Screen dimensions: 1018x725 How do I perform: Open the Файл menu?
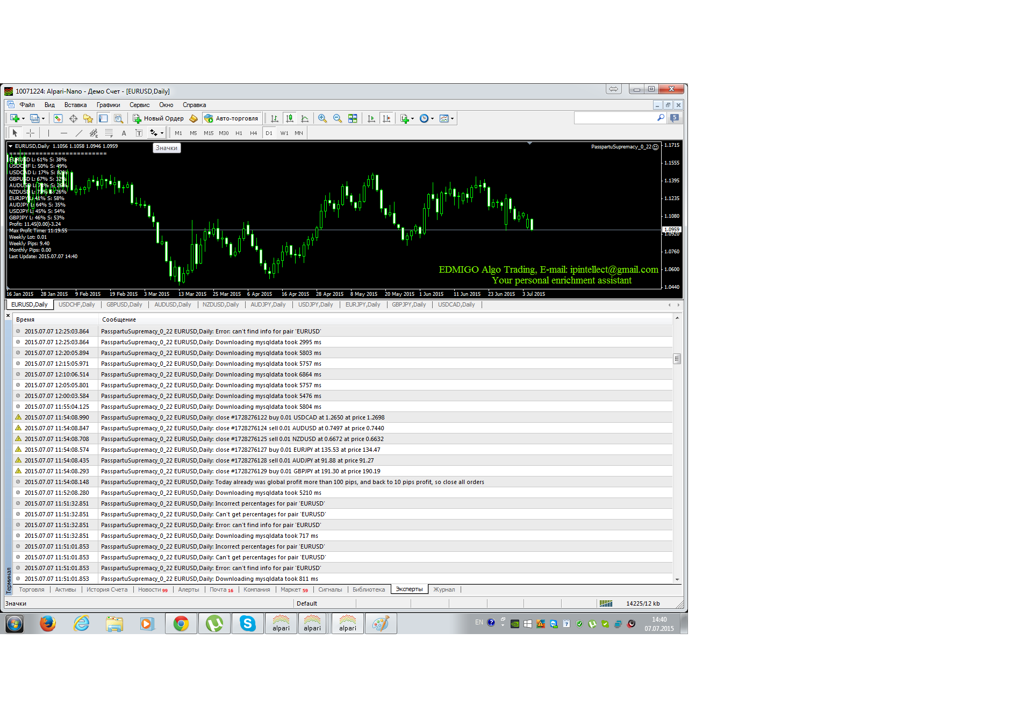pos(27,105)
